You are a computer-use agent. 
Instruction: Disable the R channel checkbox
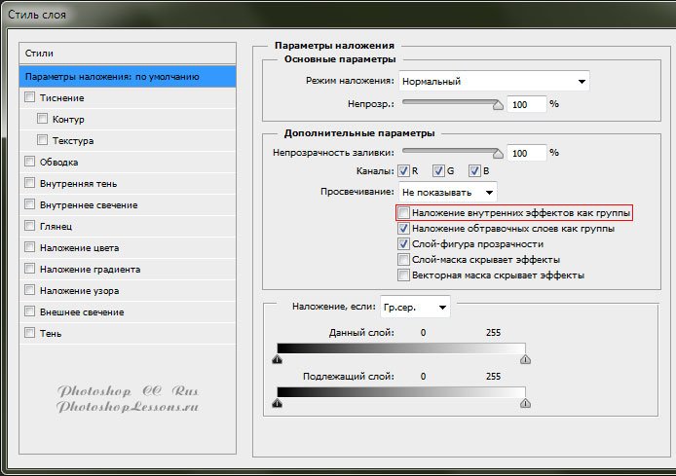point(404,171)
